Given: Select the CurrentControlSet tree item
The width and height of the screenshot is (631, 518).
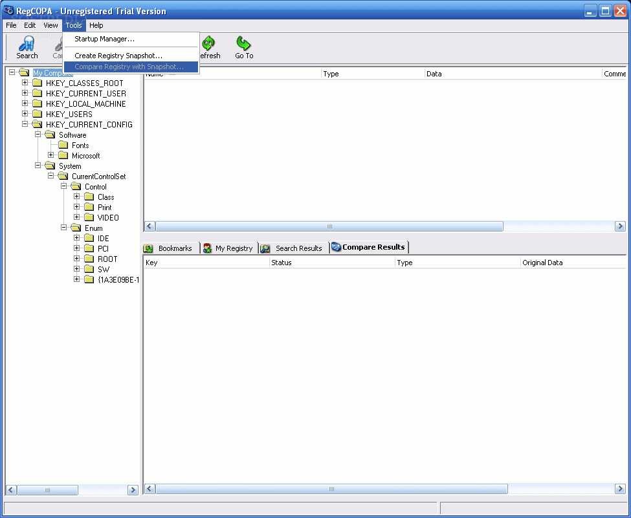Looking at the screenshot, I should pyautogui.click(x=98, y=177).
